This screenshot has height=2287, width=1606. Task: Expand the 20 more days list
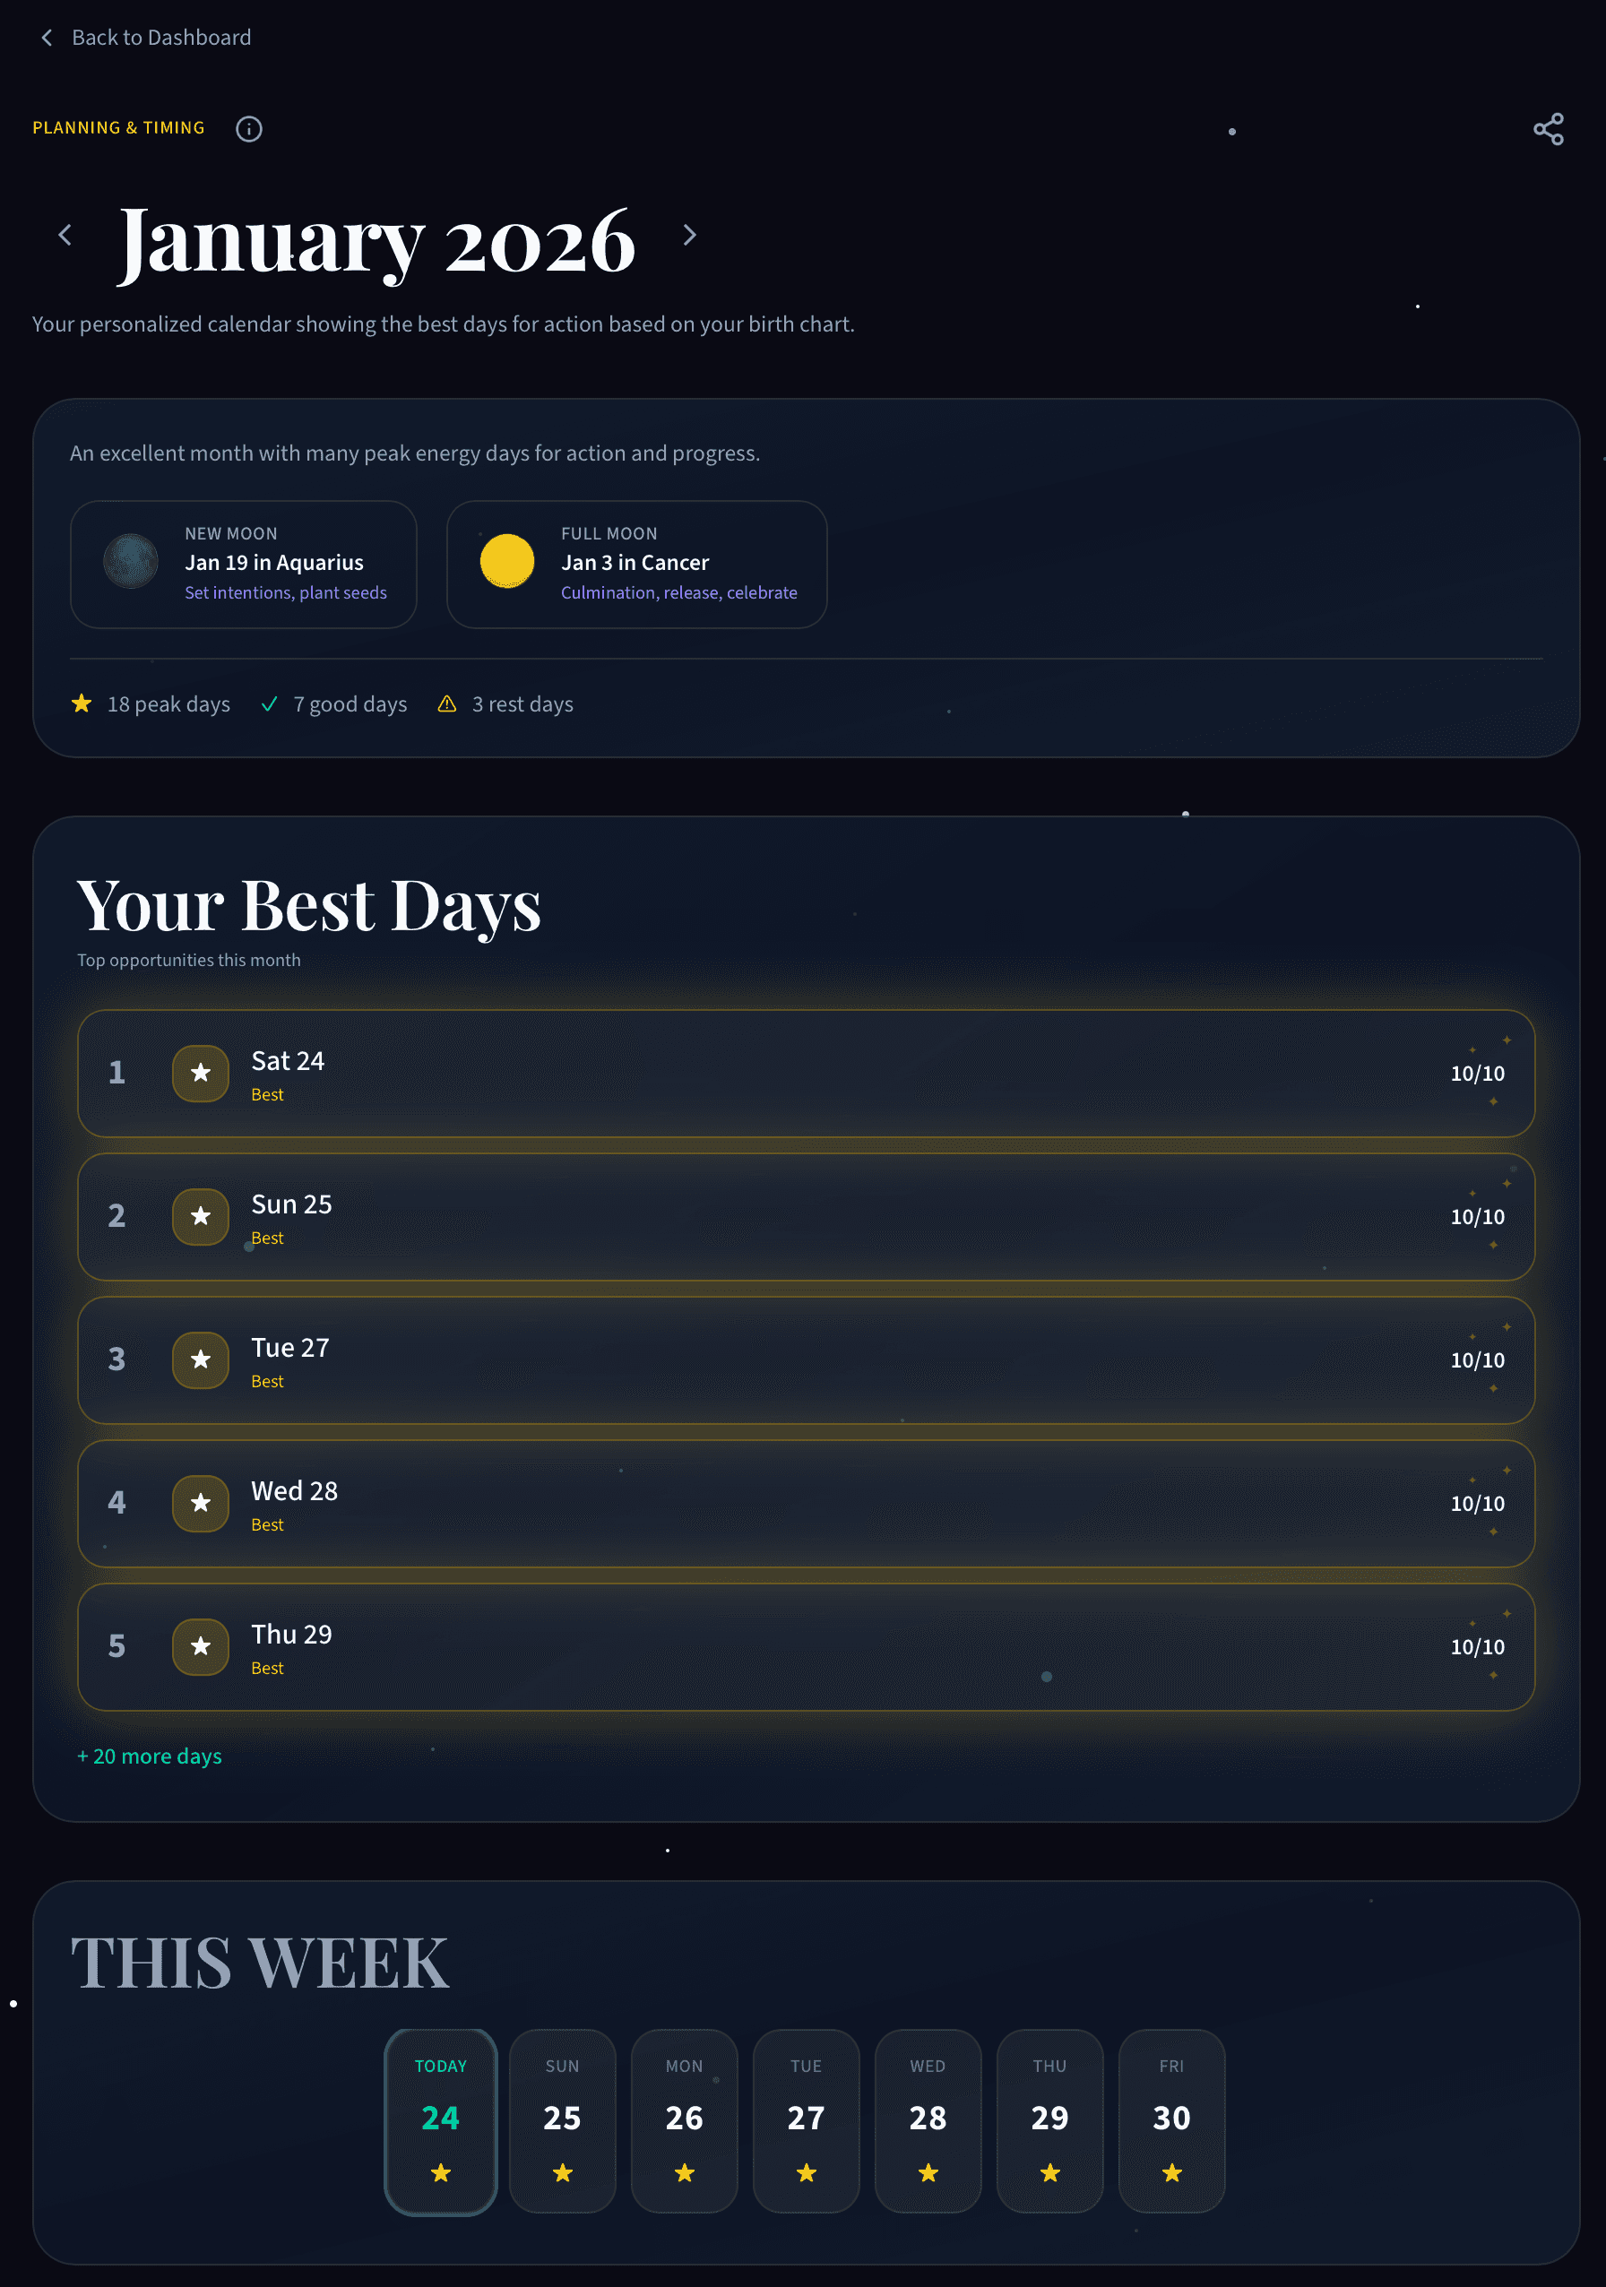point(150,1756)
